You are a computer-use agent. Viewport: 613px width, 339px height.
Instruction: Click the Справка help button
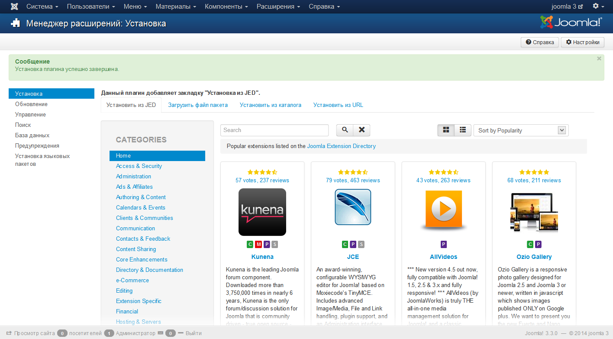click(x=540, y=42)
